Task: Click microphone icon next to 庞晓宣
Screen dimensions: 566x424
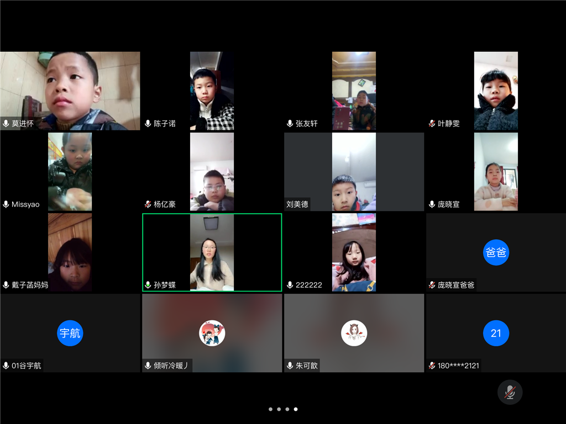Action: coord(432,204)
